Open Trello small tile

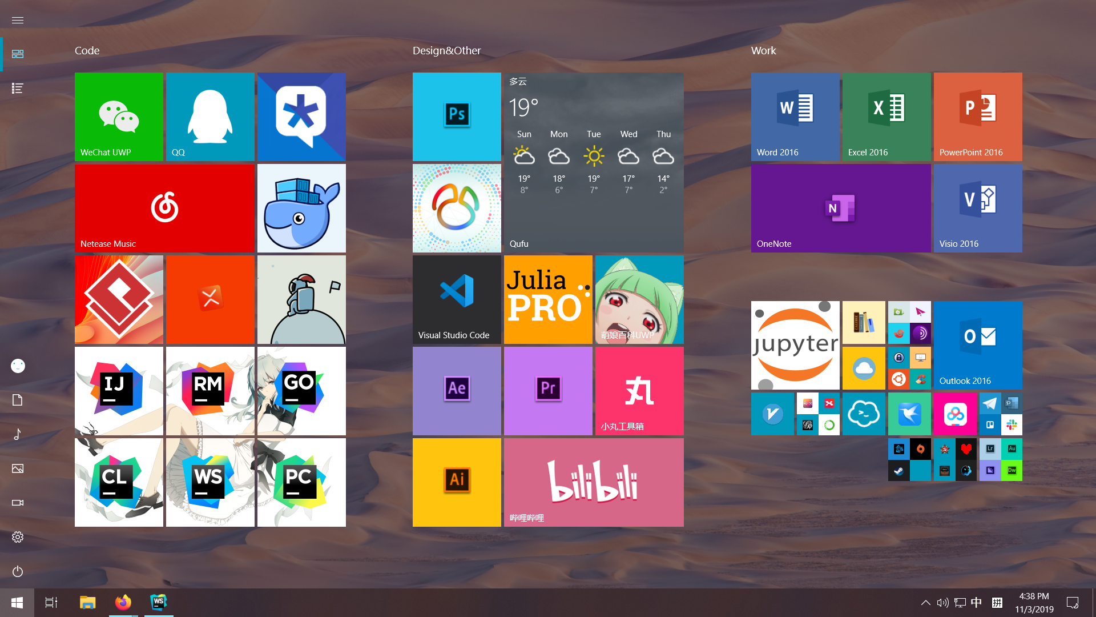point(990,425)
